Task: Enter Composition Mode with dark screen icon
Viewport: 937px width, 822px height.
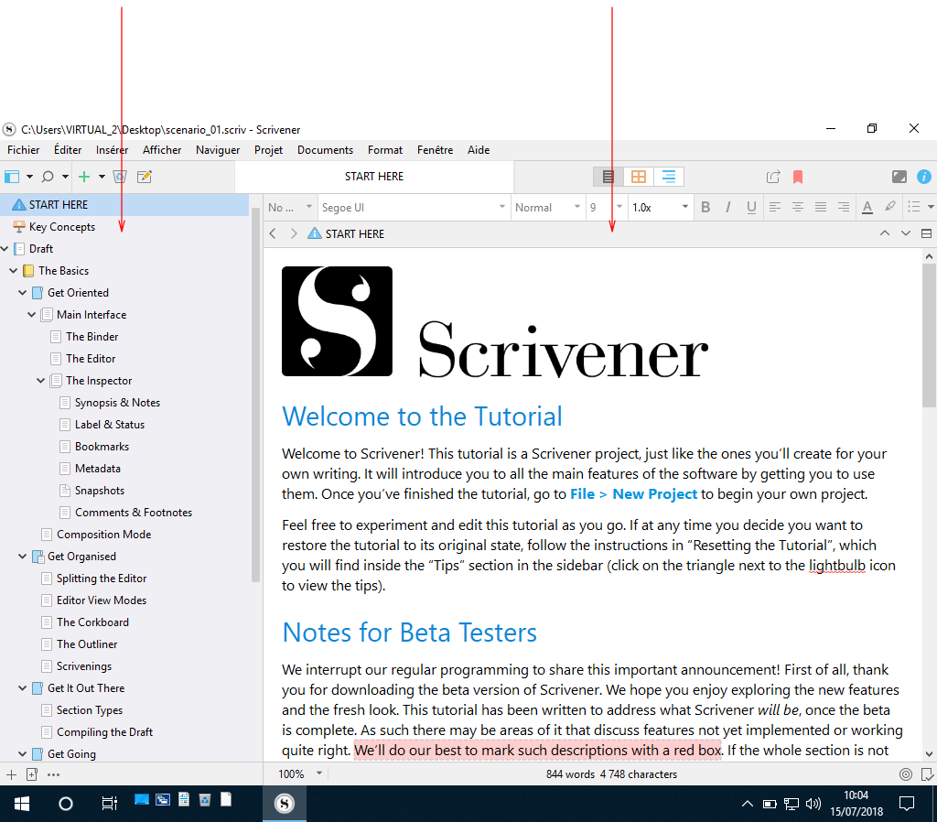Action: pyautogui.click(x=899, y=177)
